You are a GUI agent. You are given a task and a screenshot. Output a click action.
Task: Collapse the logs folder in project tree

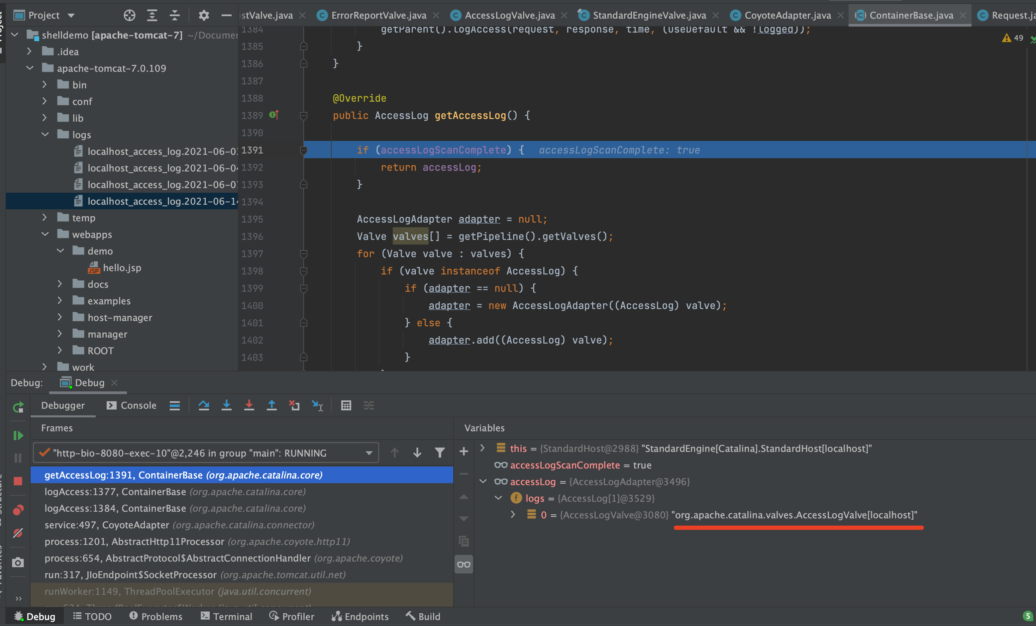pyautogui.click(x=45, y=135)
